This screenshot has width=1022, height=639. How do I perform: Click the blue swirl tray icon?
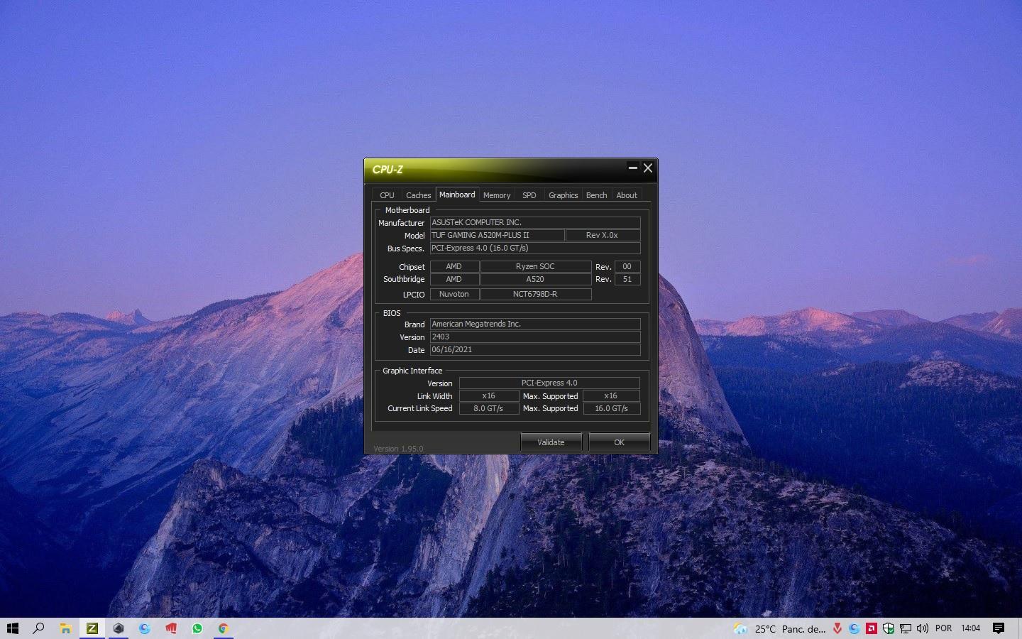(x=855, y=628)
